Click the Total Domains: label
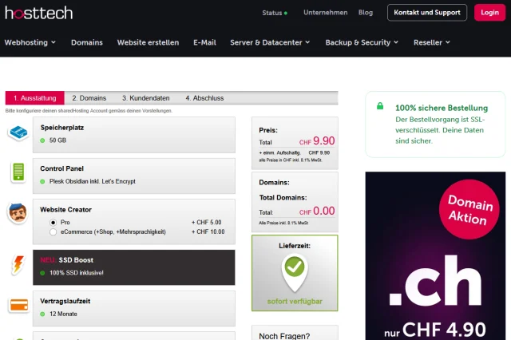The image size is (511, 340). tap(283, 198)
